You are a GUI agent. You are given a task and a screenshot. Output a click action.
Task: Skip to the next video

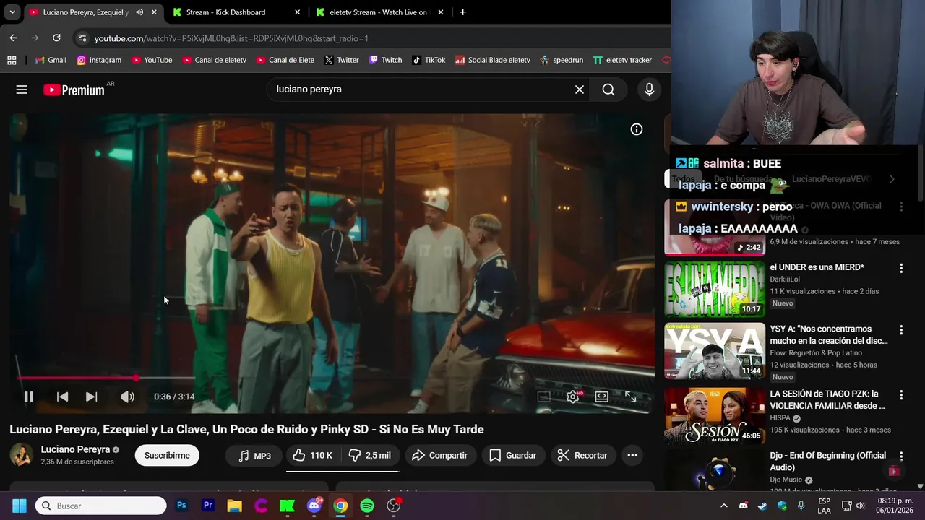tap(91, 396)
